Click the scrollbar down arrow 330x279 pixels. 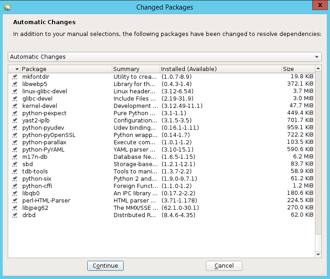(318, 254)
